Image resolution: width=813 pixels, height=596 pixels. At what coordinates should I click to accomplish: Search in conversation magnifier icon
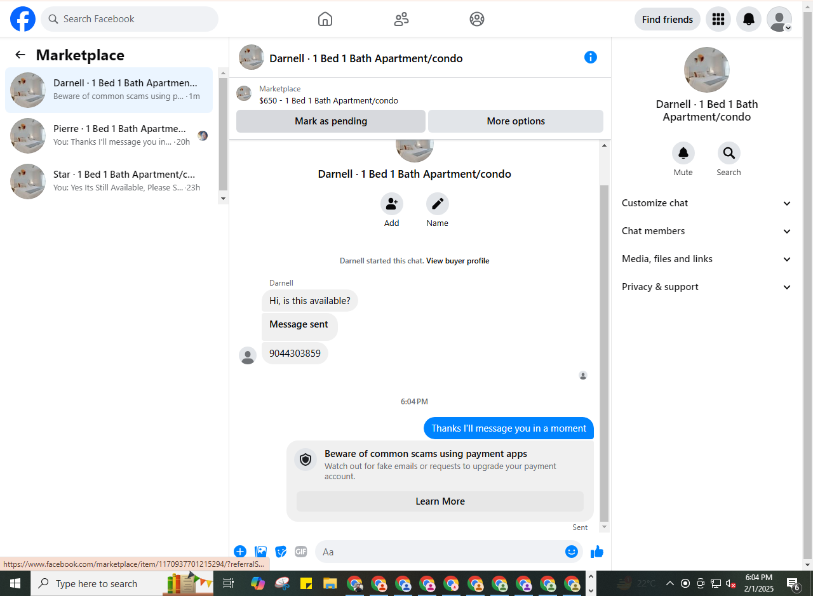(x=729, y=153)
